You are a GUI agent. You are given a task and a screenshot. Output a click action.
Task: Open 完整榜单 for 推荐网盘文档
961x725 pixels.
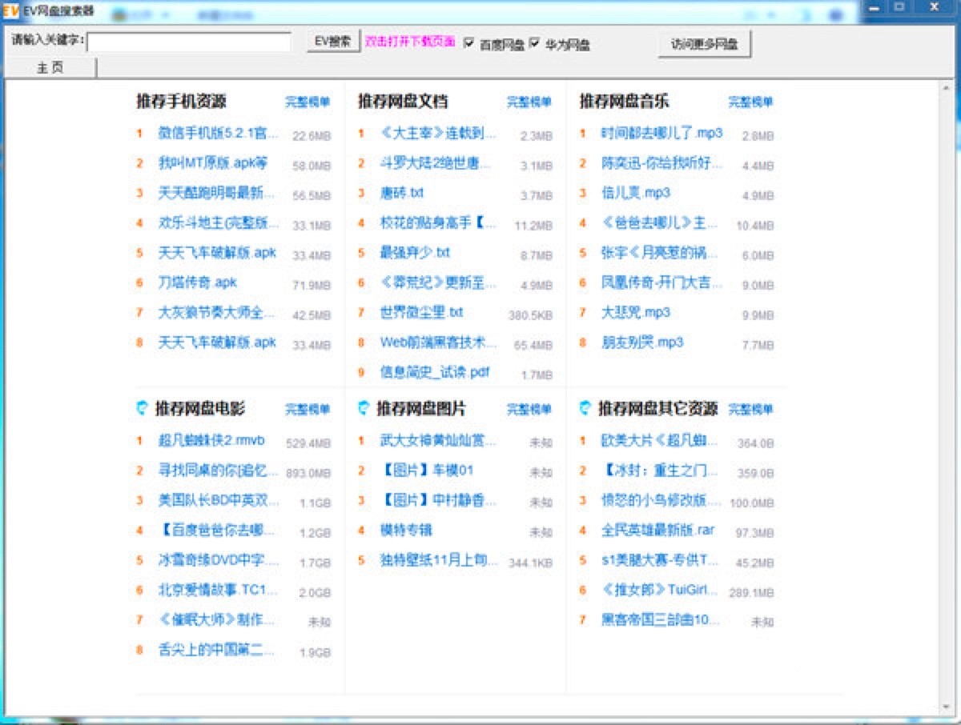pyautogui.click(x=529, y=102)
